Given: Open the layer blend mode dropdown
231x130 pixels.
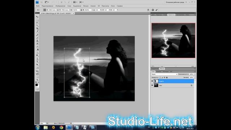Looking at the screenshot, I should pyautogui.click(x=165, y=74).
